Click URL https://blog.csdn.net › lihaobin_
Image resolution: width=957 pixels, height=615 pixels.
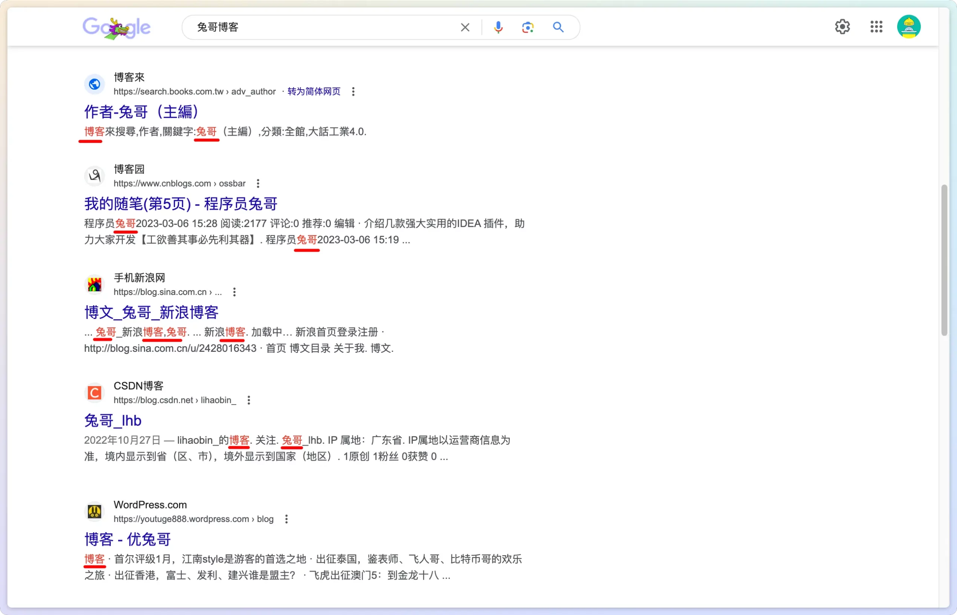pos(175,400)
